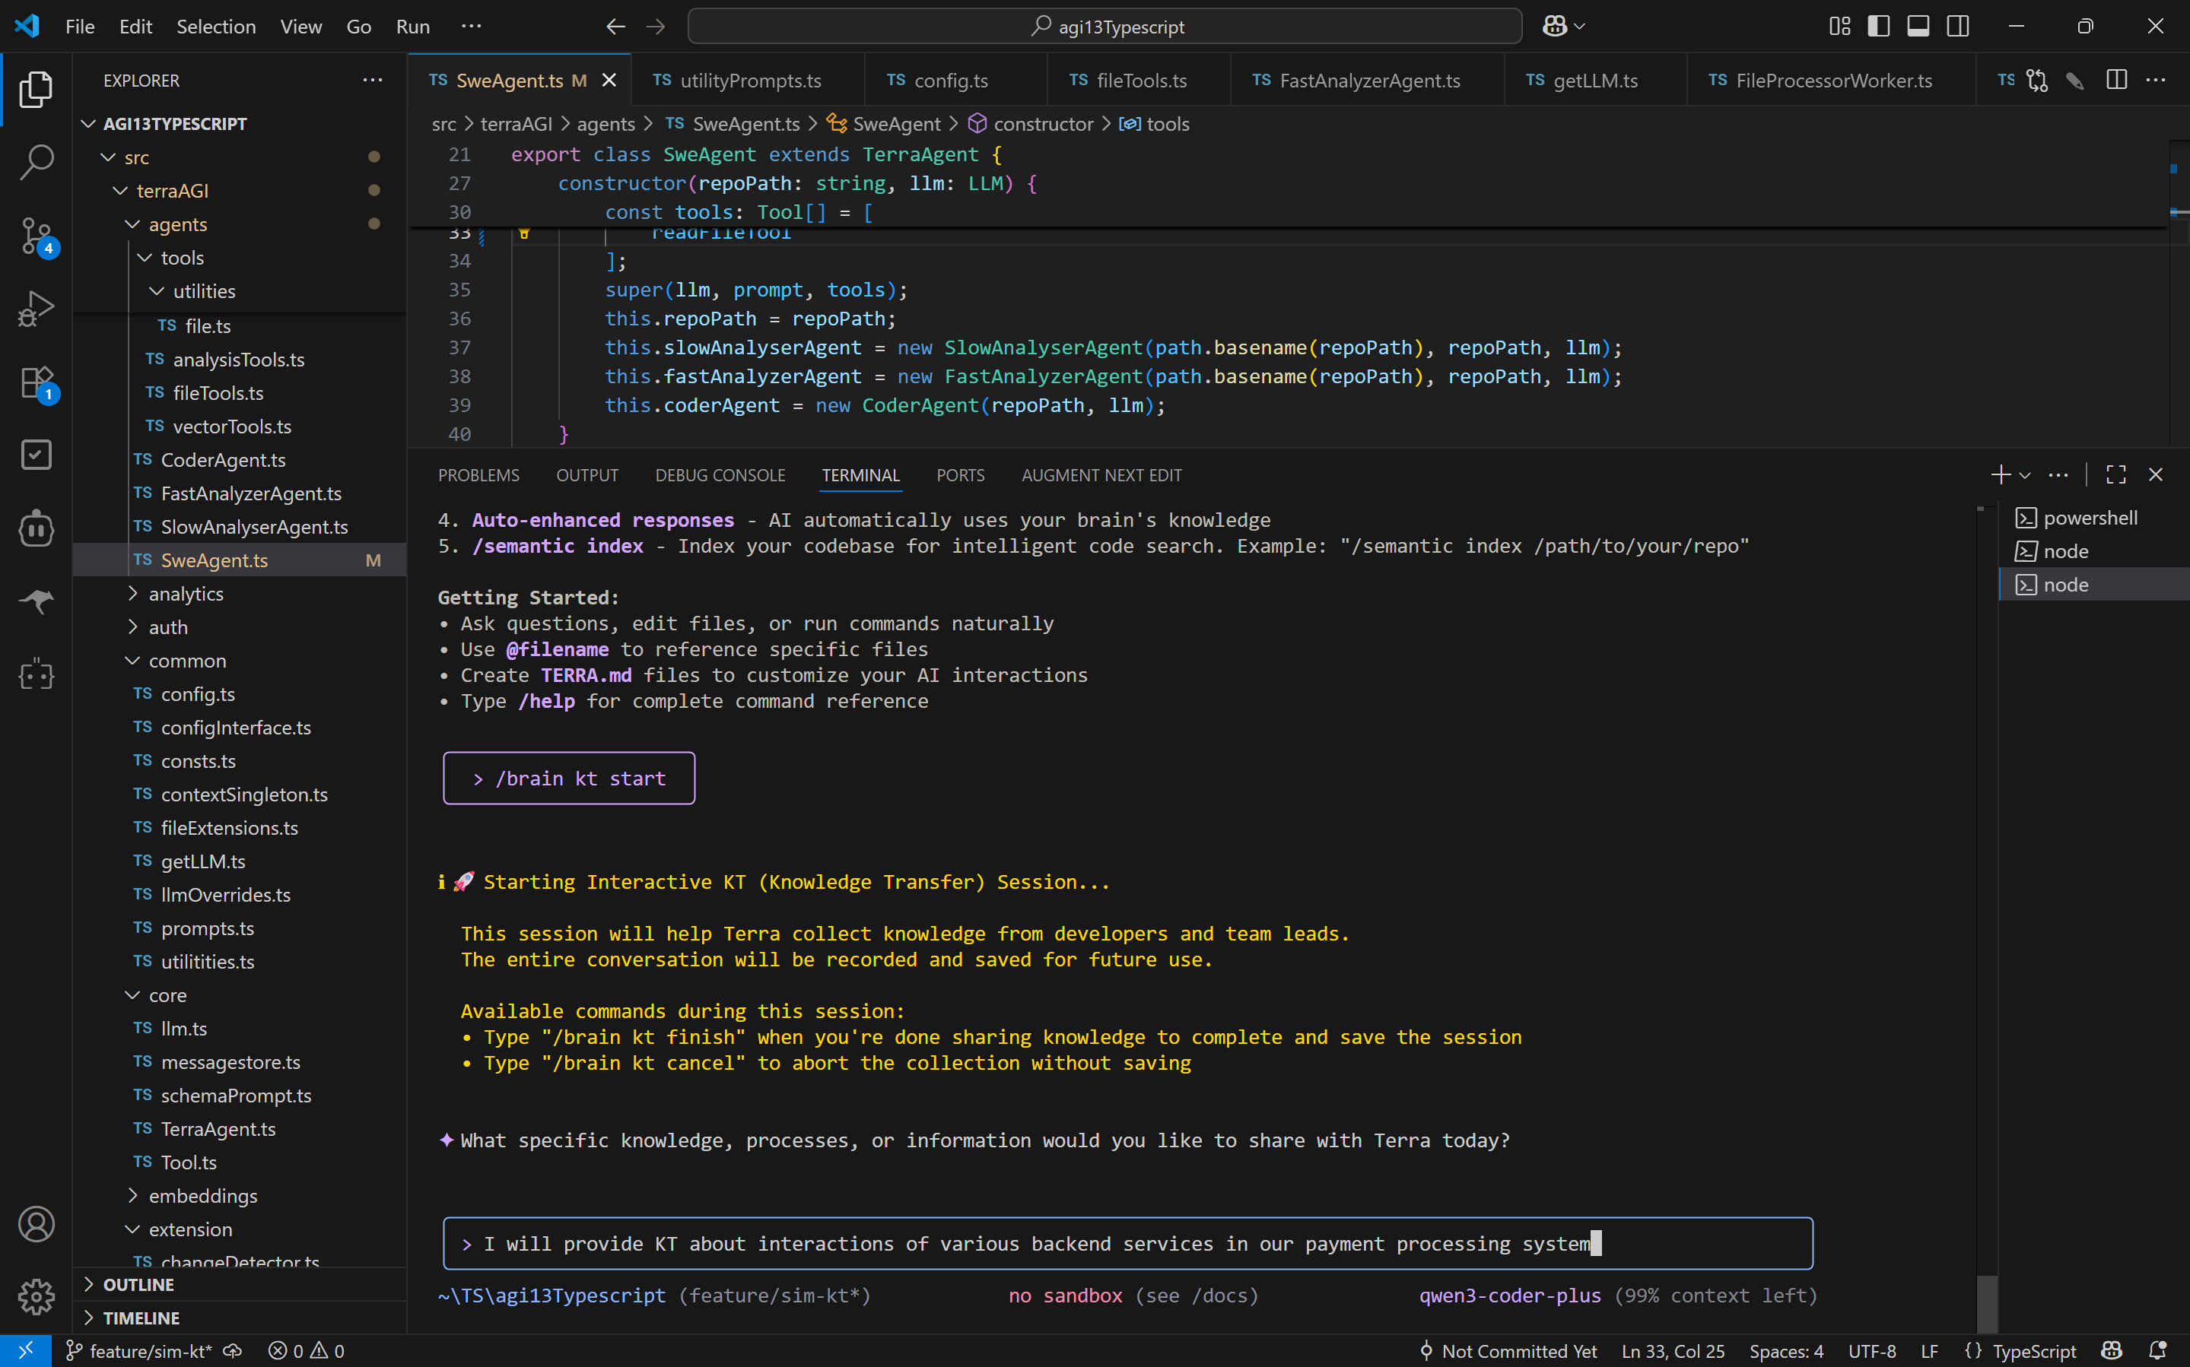Viewport: 2190px width, 1367px height.
Task: Open the Search view in activity bar
Action: pos(37,162)
